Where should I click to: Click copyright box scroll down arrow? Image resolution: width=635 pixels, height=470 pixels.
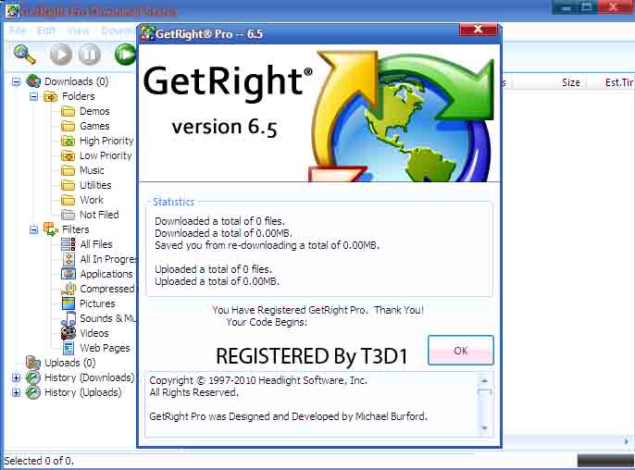[x=484, y=427]
